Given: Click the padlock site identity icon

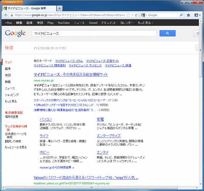Looking at the screenshot, I should pos(12,15).
